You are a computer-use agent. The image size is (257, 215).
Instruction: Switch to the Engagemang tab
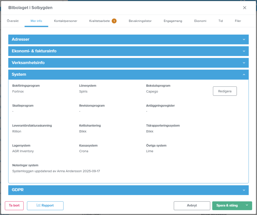coord(173,21)
